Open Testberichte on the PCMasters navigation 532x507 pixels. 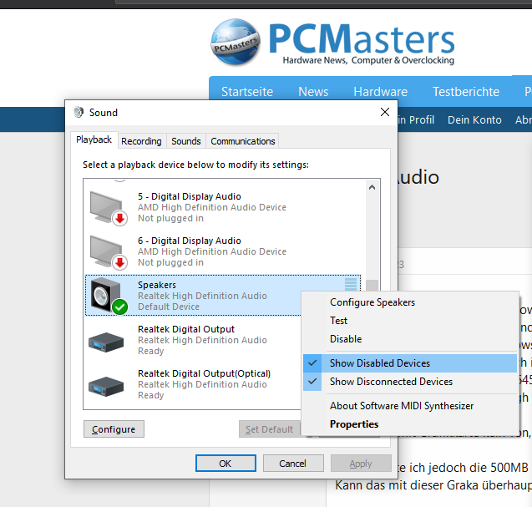[466, 92]
